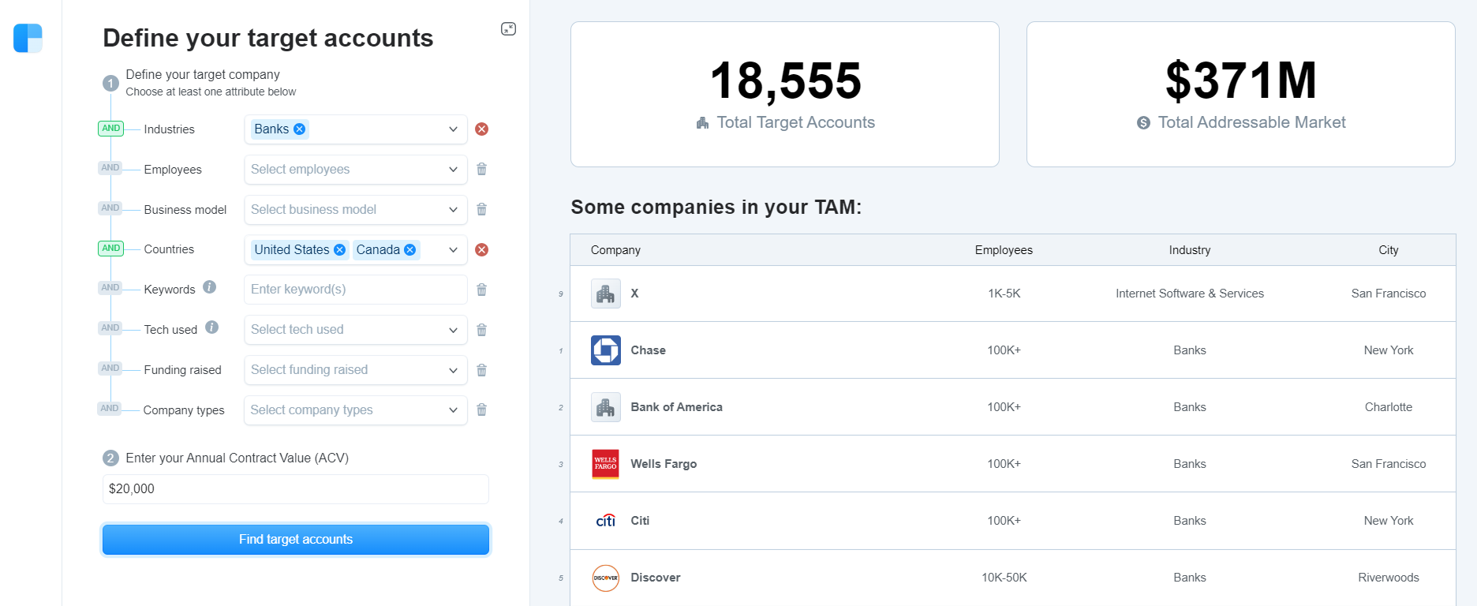Click the building icon for X
The width and height of the screenshot is (1477, 606).
click(606, 294)
